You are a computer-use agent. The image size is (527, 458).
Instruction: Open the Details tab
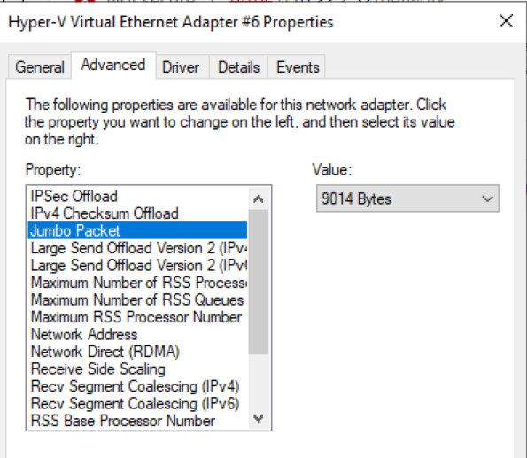pos(238,67)
